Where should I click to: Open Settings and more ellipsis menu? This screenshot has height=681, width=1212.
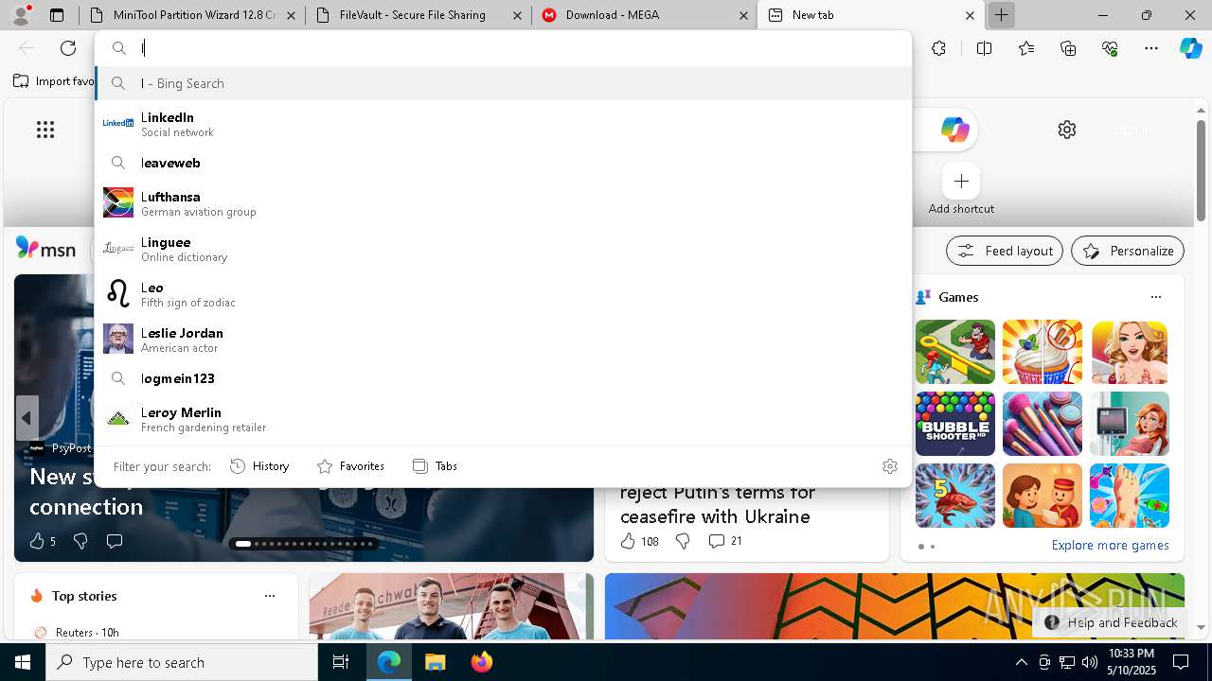click(x=1151, y=48)
